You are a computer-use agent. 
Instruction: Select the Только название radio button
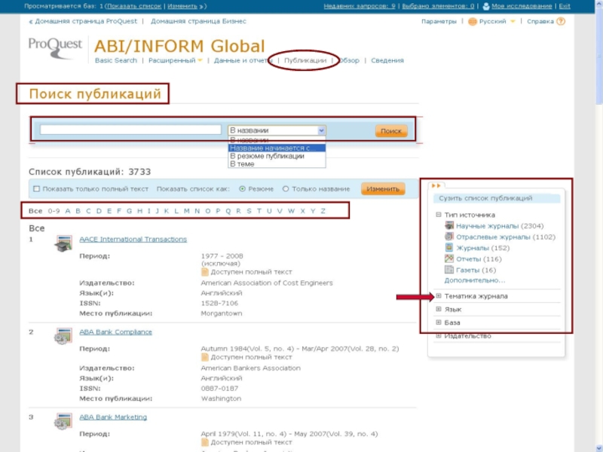tap(286, 189)
